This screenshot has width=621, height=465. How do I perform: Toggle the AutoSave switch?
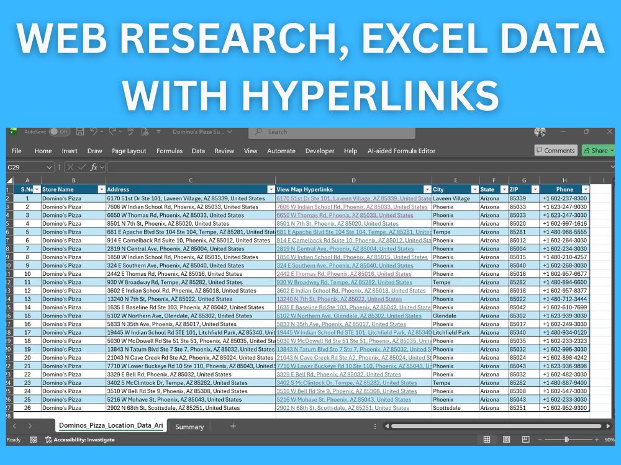tap(60, 131)
